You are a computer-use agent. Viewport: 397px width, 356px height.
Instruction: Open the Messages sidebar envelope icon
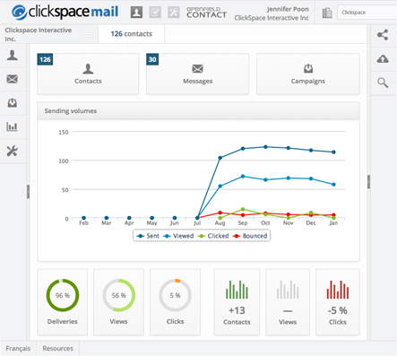pyautogui.click(x=13, y=79)
